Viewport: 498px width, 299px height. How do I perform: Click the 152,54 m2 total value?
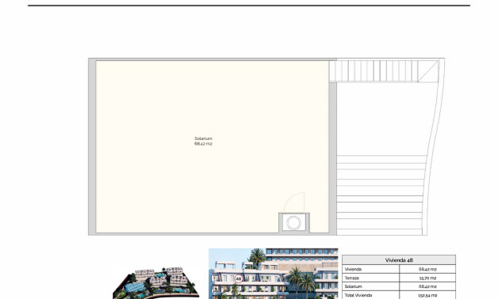click(427, 295)
